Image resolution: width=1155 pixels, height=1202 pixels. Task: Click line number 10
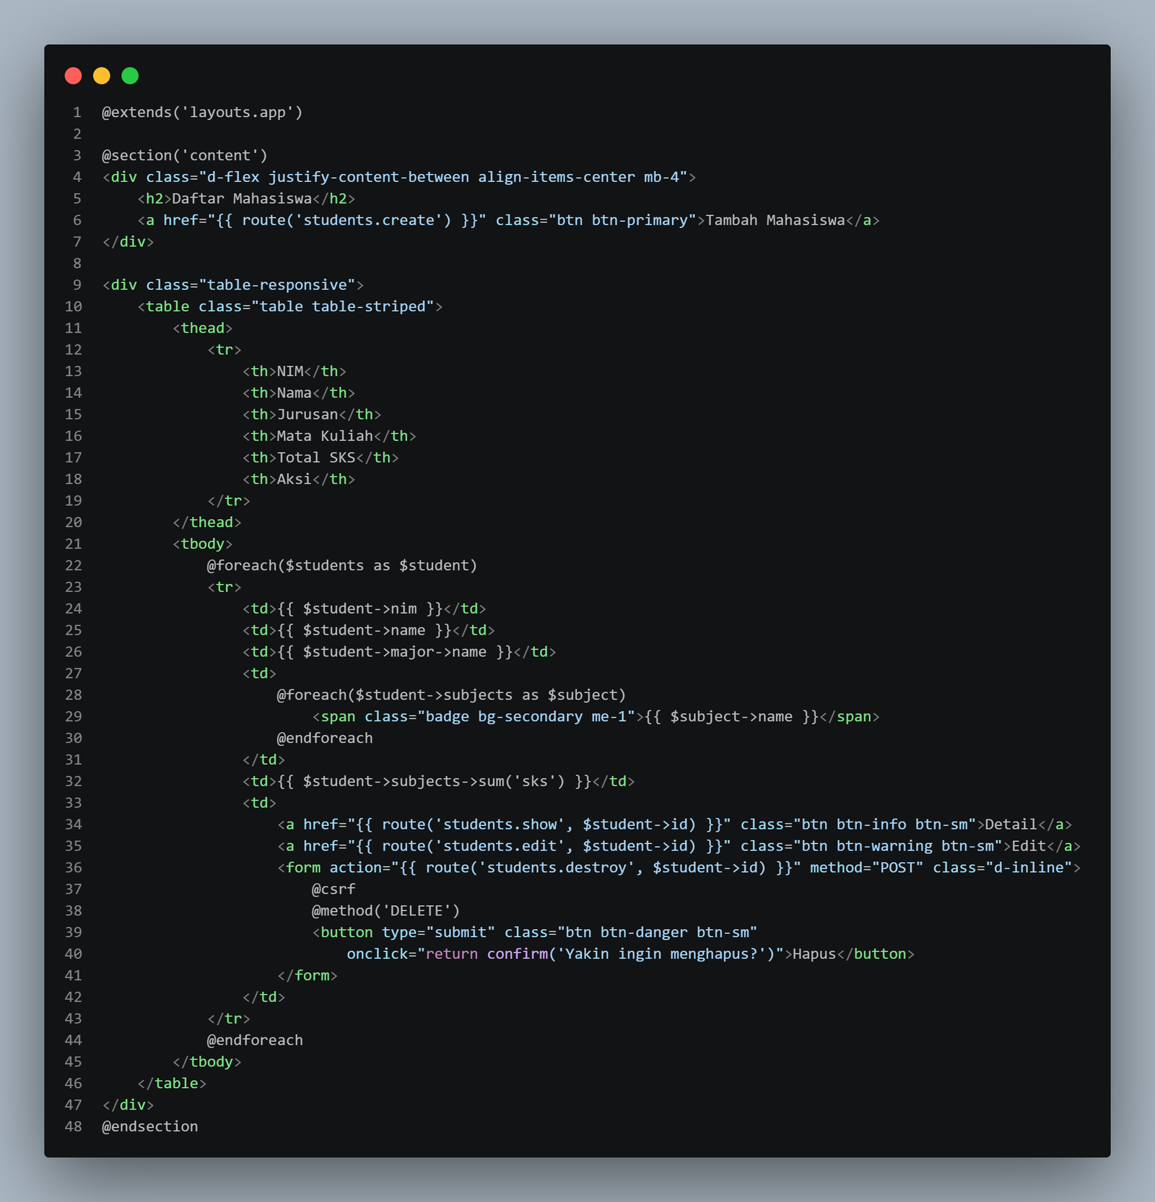click(x=74, y=307)
